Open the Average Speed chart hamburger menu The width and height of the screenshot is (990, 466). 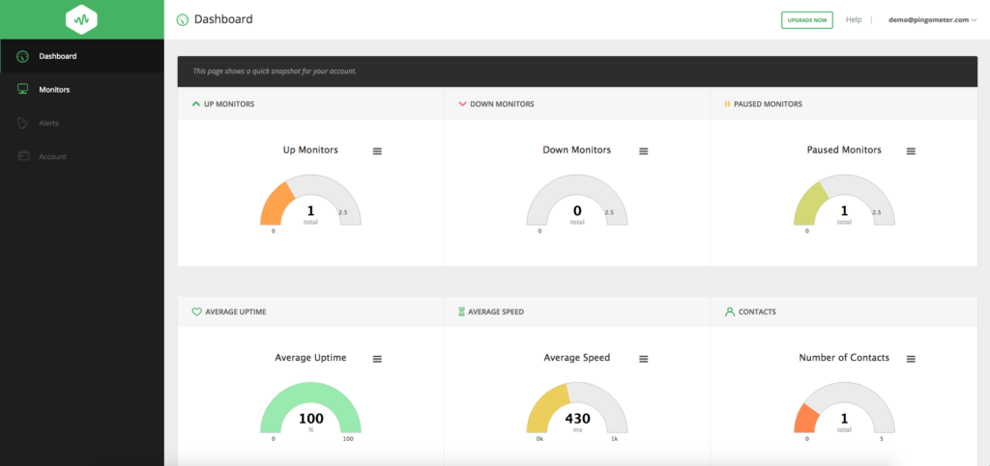(x=644, y=359)
